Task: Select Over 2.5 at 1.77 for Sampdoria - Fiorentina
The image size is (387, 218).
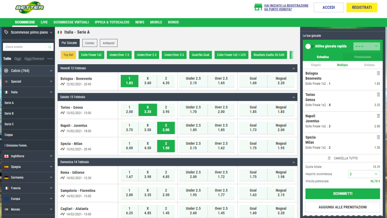Action: coord(221,193)
